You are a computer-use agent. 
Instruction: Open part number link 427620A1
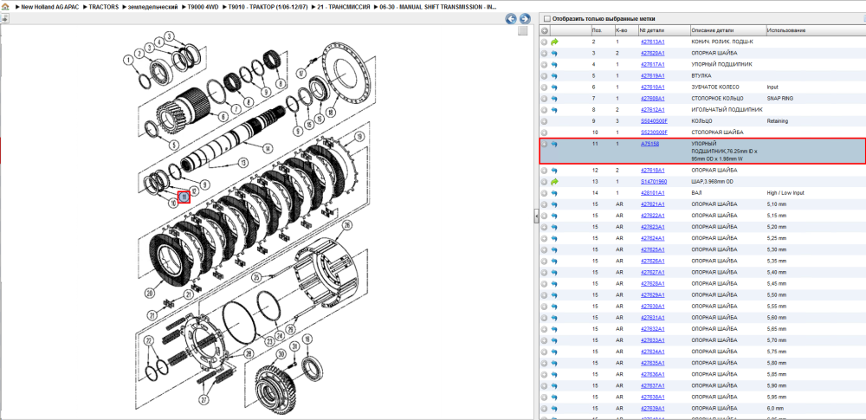(652, 53)
